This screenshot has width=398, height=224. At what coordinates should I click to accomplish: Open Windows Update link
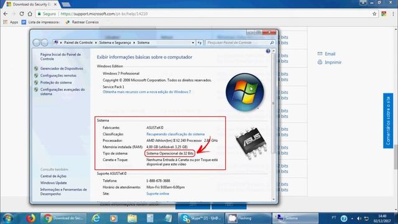[53, 183]
